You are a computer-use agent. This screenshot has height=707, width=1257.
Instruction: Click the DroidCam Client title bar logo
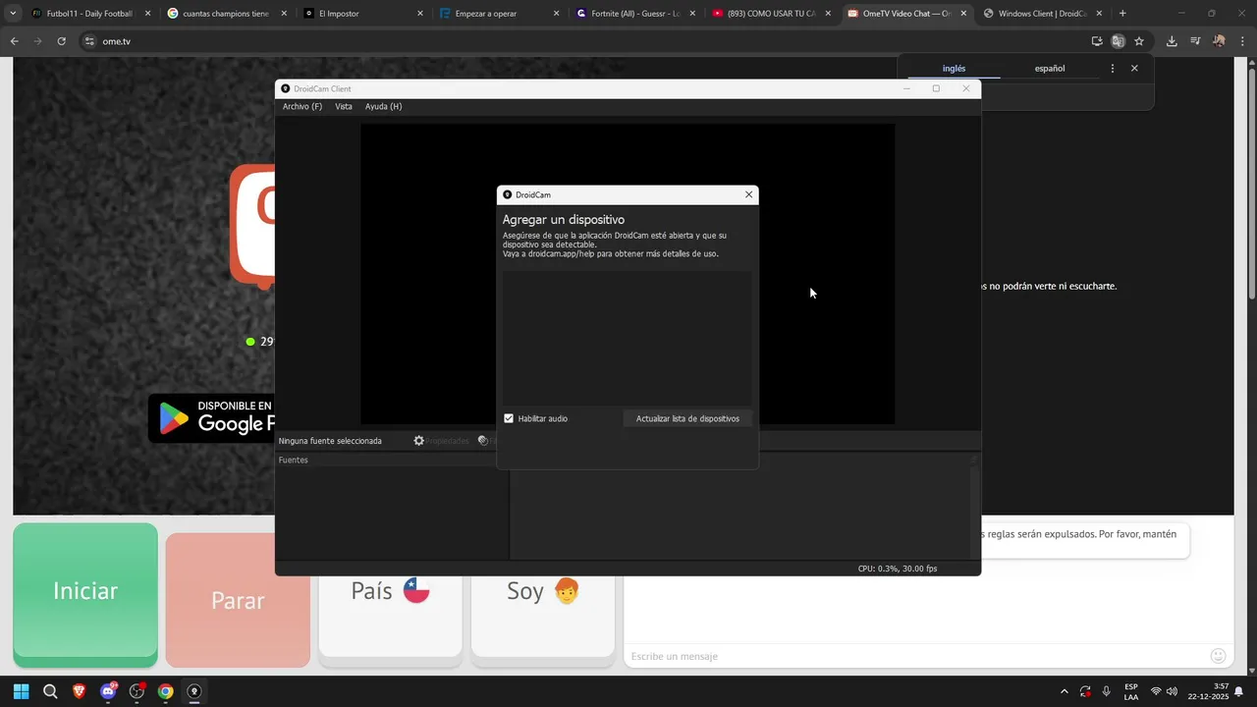click(x=286, y=88)
